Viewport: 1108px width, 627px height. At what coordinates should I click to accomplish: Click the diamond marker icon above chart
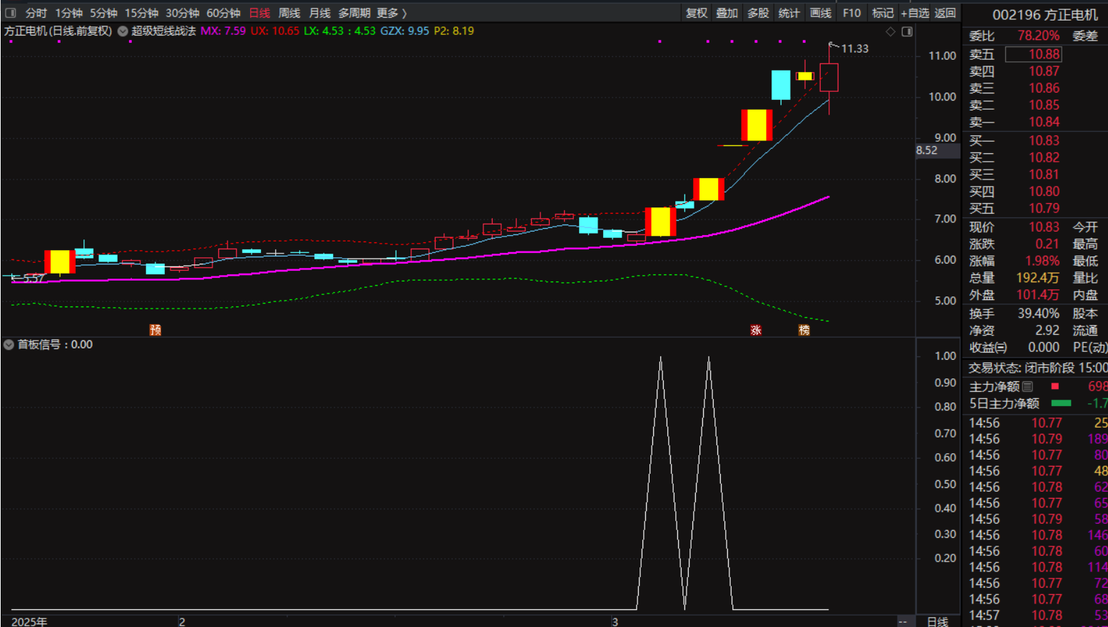click(890, 31)
